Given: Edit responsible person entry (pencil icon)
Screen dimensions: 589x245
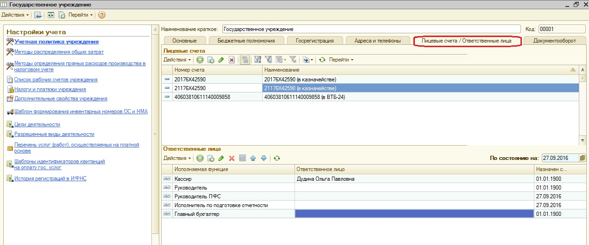Looking at the screenshot, I should click(x=221, y=158).
